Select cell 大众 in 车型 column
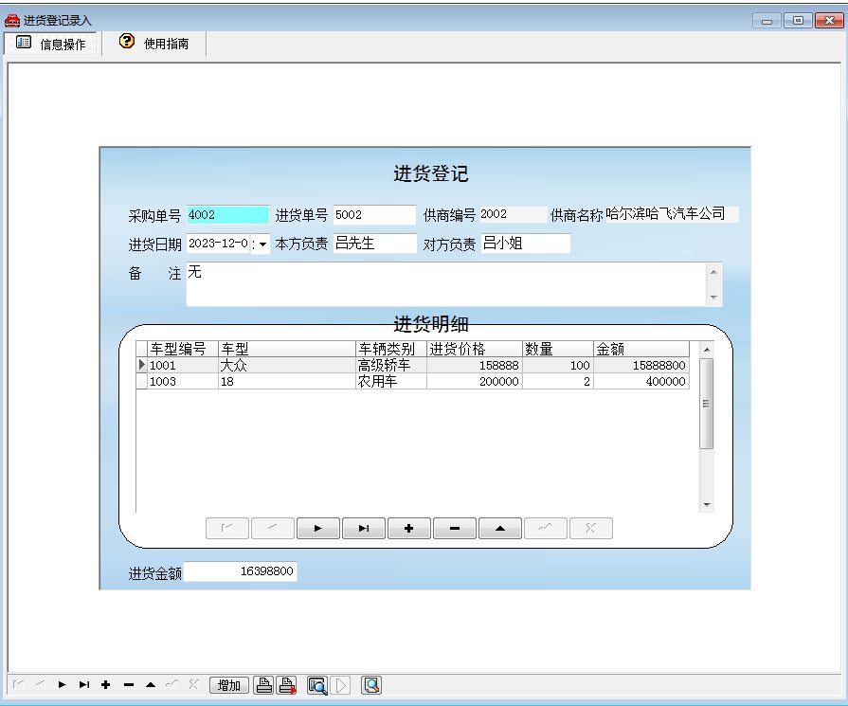The image size is (848, 706). click(287, 365)
